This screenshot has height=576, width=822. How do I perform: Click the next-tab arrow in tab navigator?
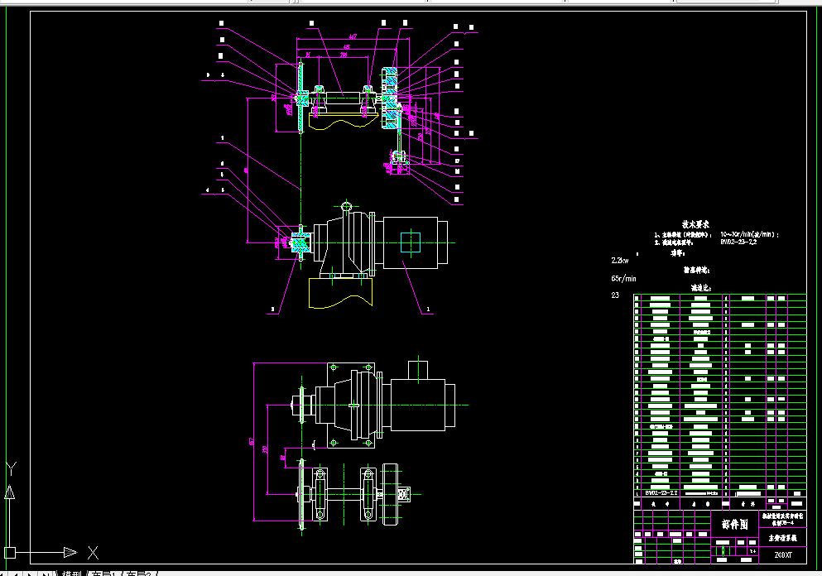(x=31, y=574)
